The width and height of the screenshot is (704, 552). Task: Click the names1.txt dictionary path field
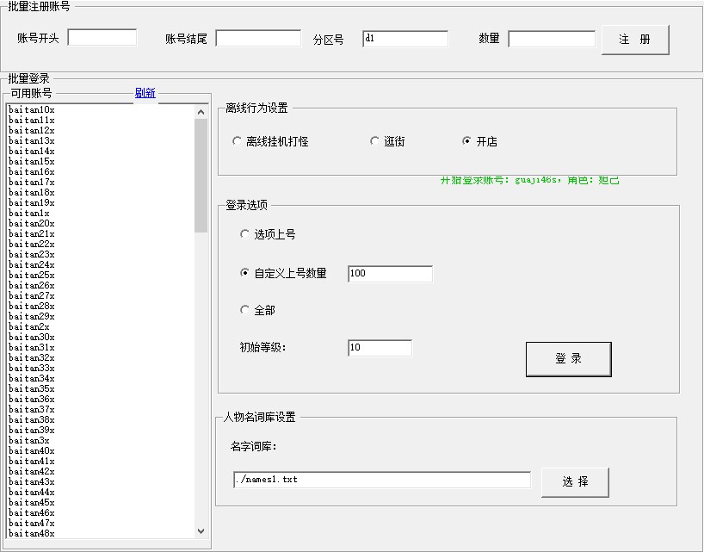click(382, 480)
